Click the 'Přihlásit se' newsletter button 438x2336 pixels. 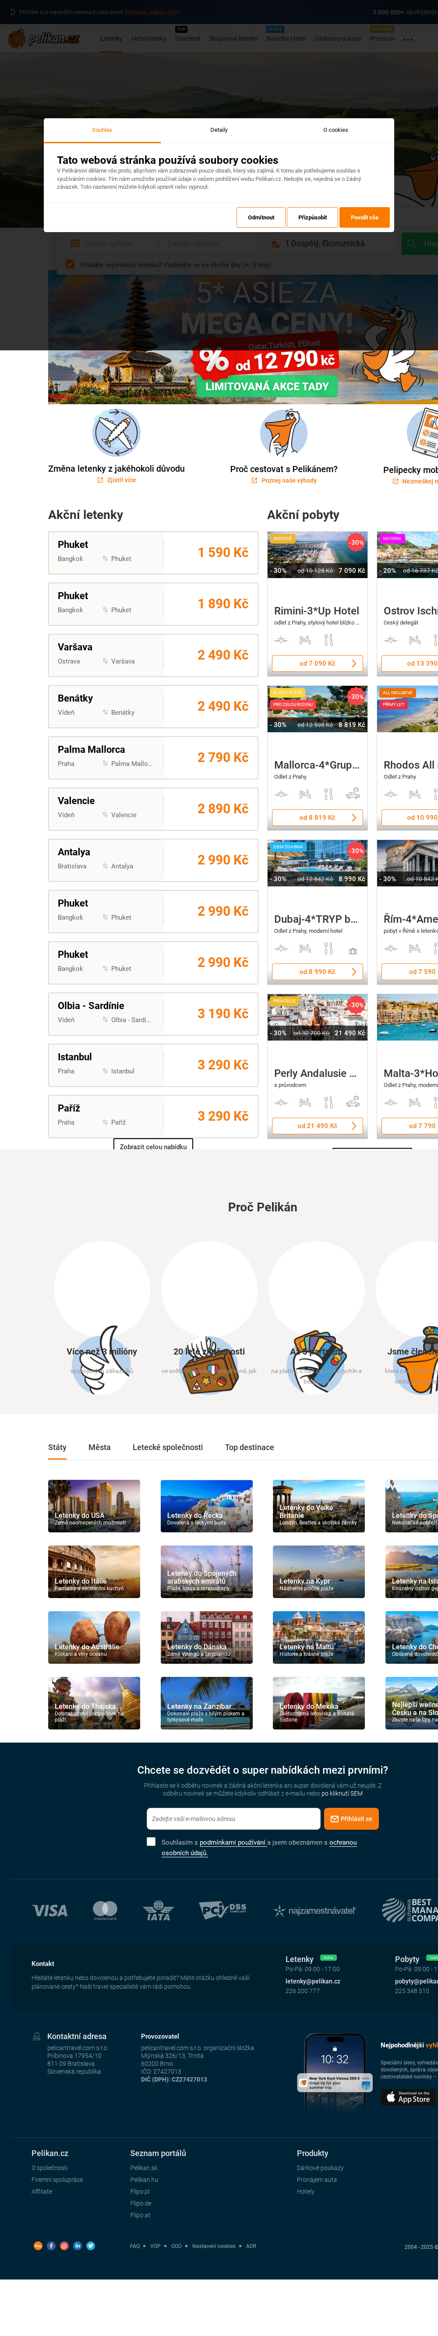click(x=351, y=1818)
